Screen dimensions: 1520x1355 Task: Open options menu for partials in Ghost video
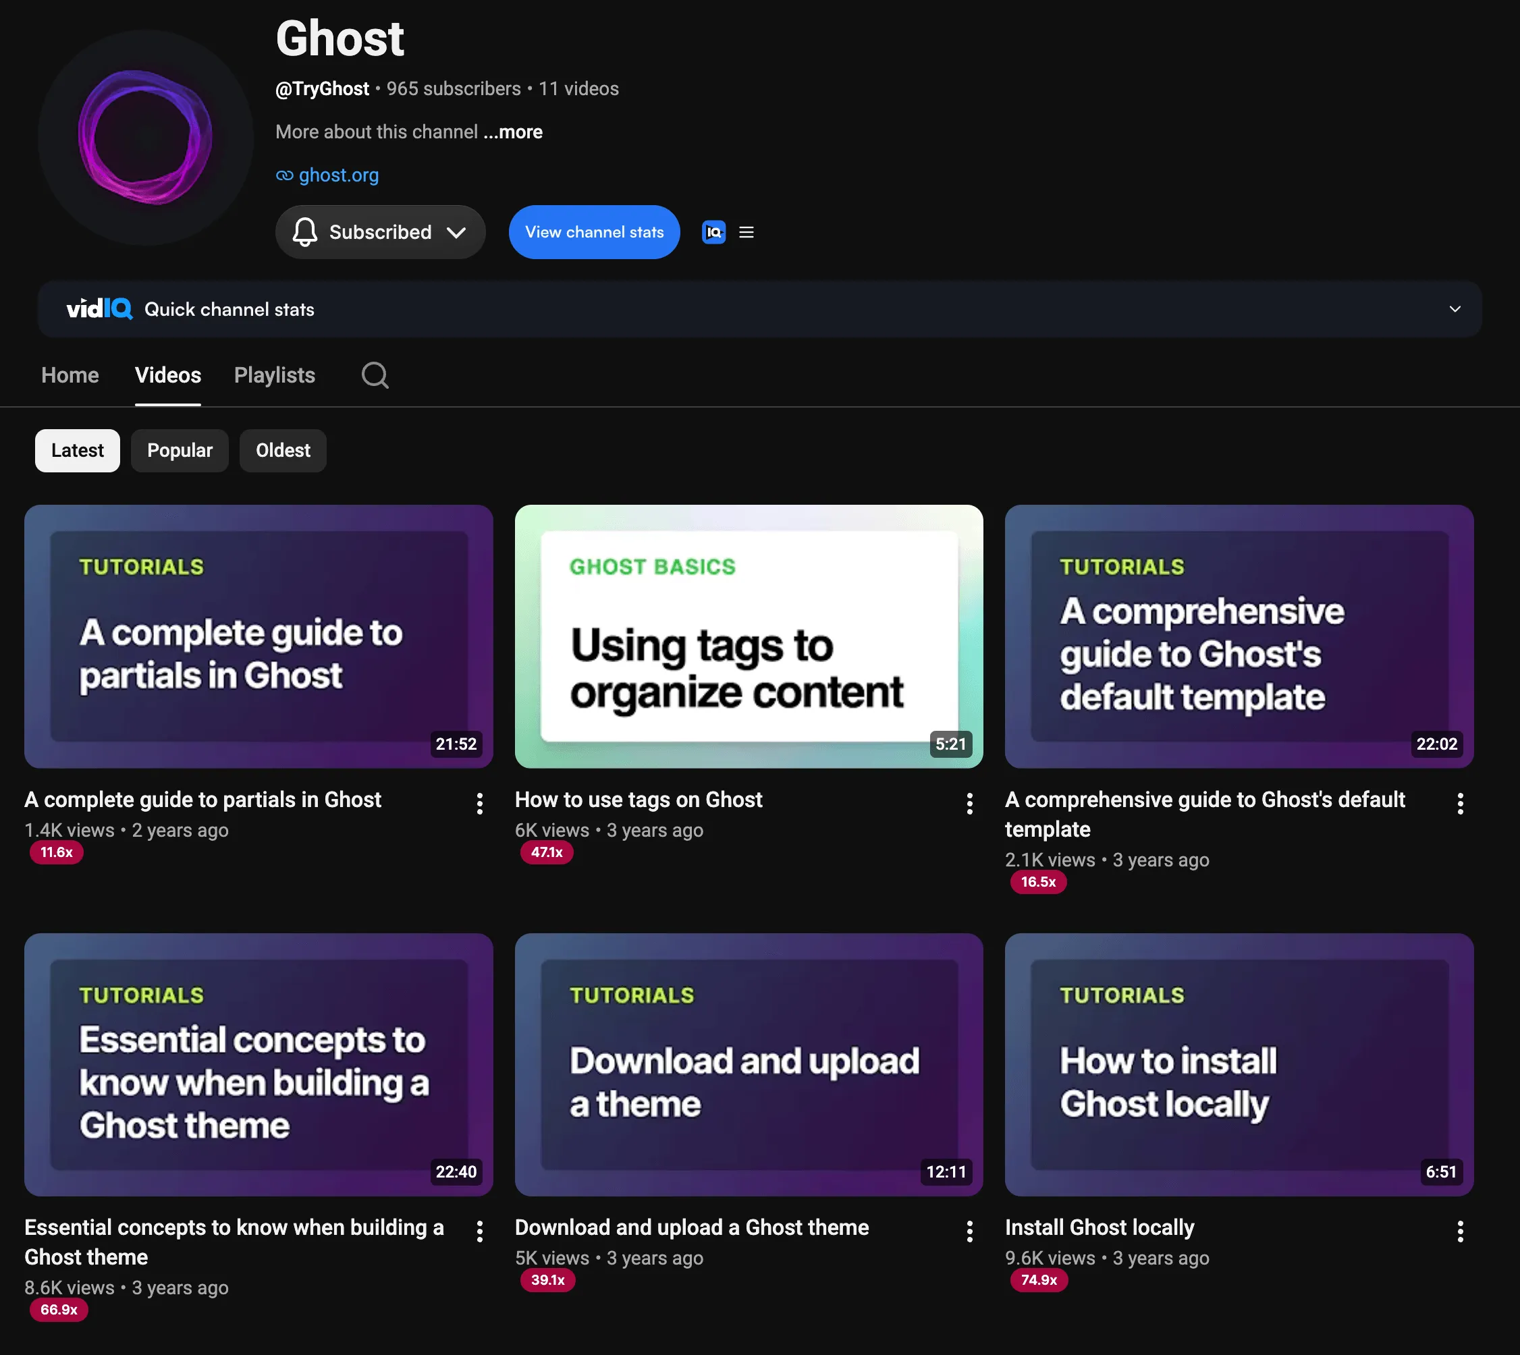[480, 803]
